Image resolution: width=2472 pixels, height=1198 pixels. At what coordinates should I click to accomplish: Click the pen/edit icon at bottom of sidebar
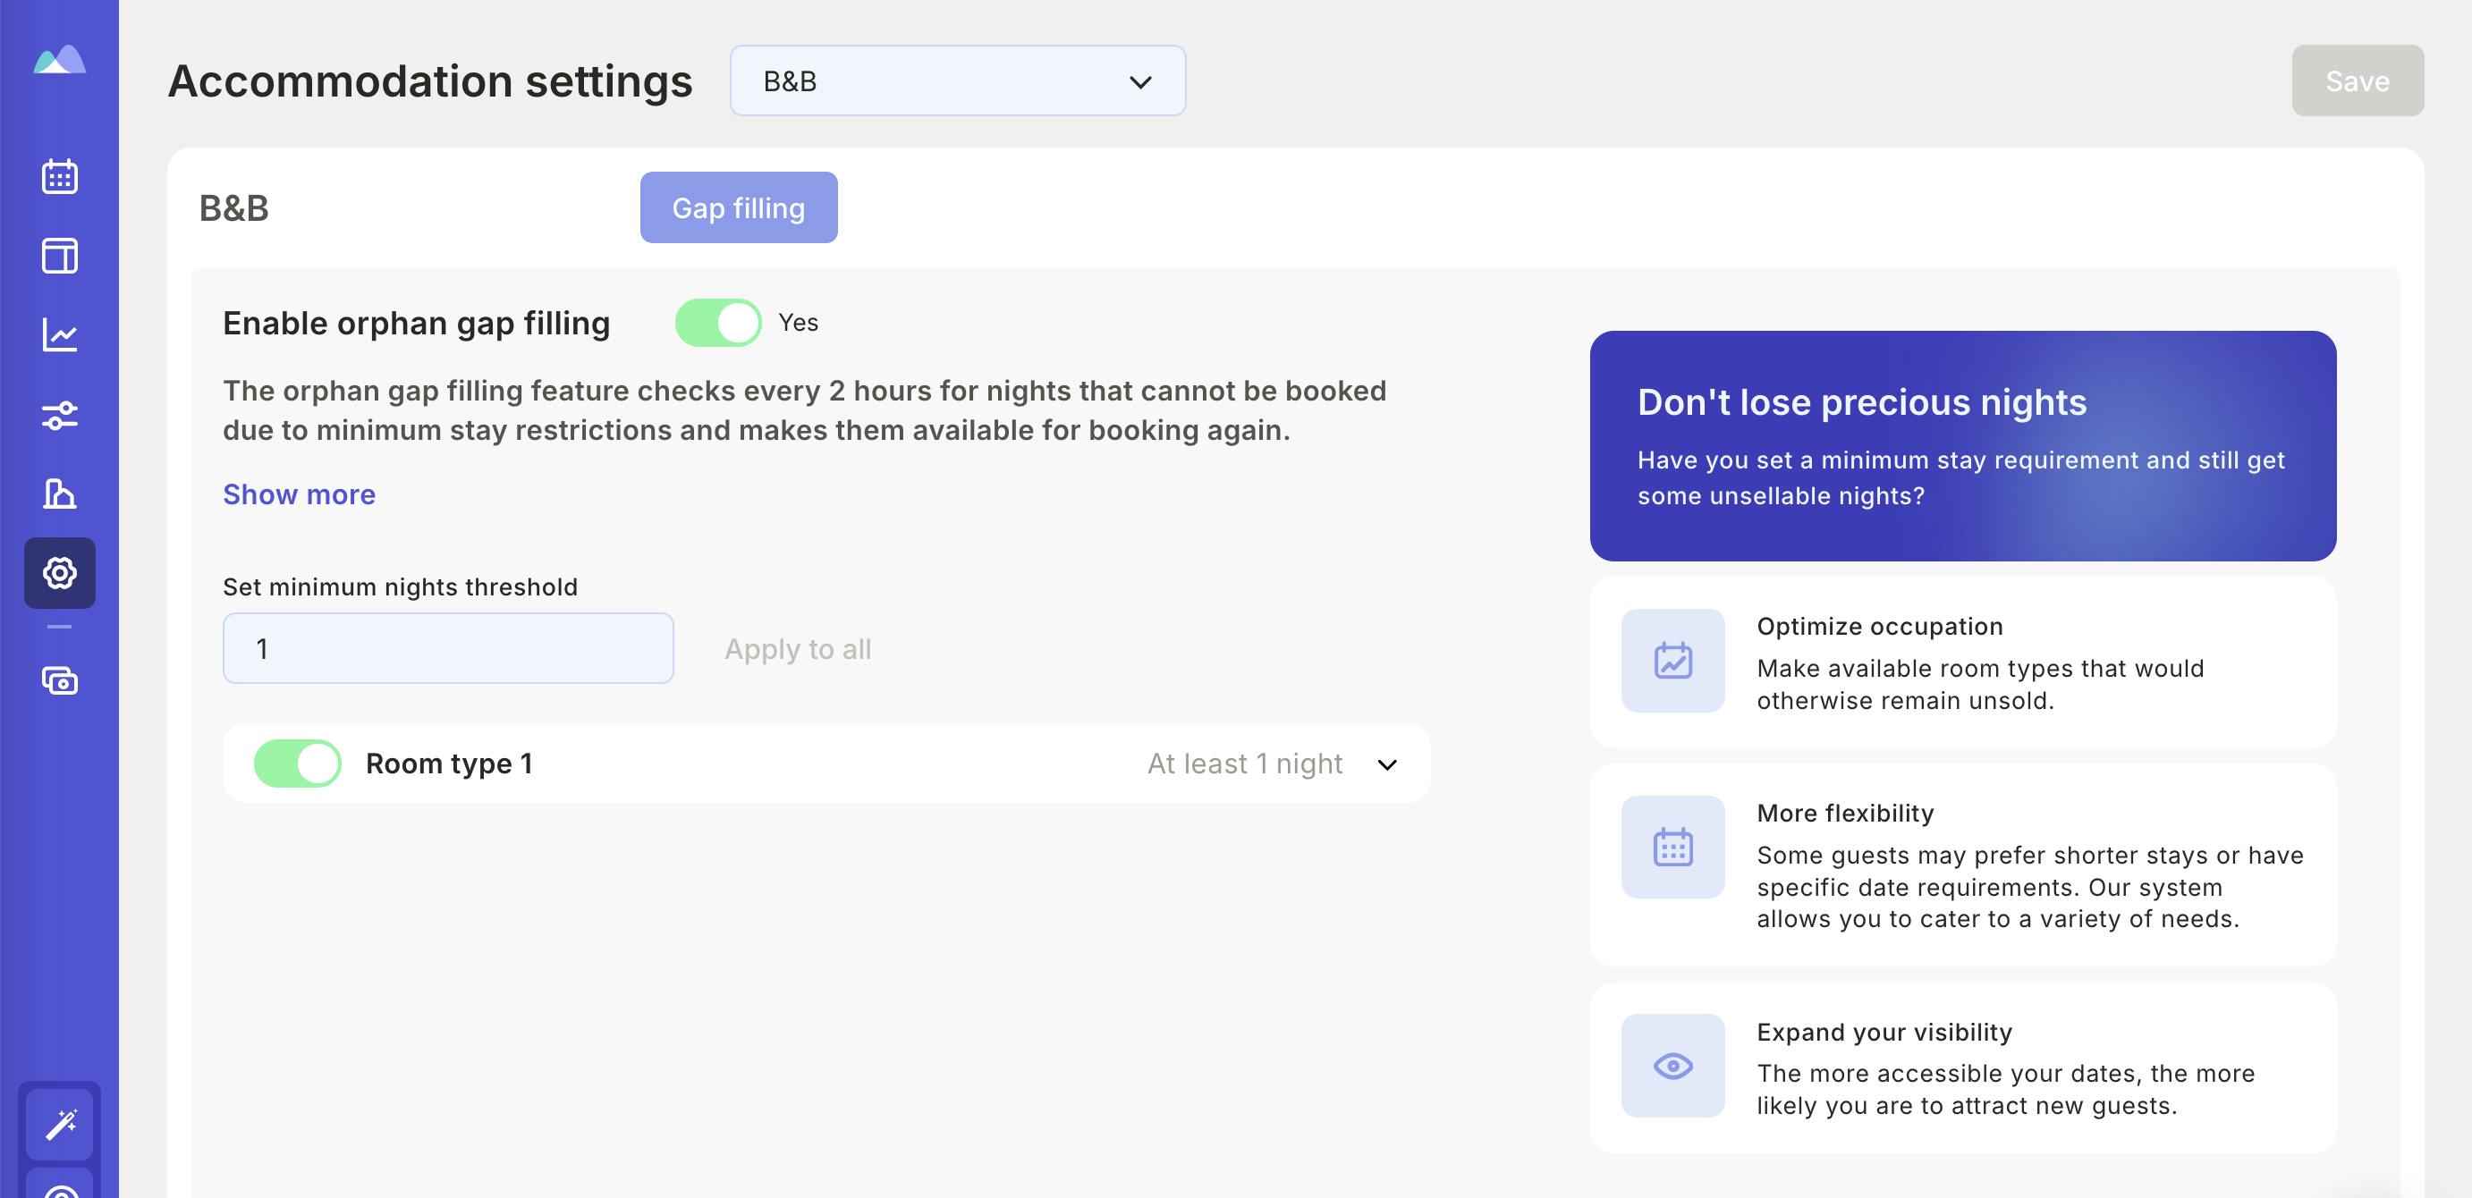coord(60,1124)
